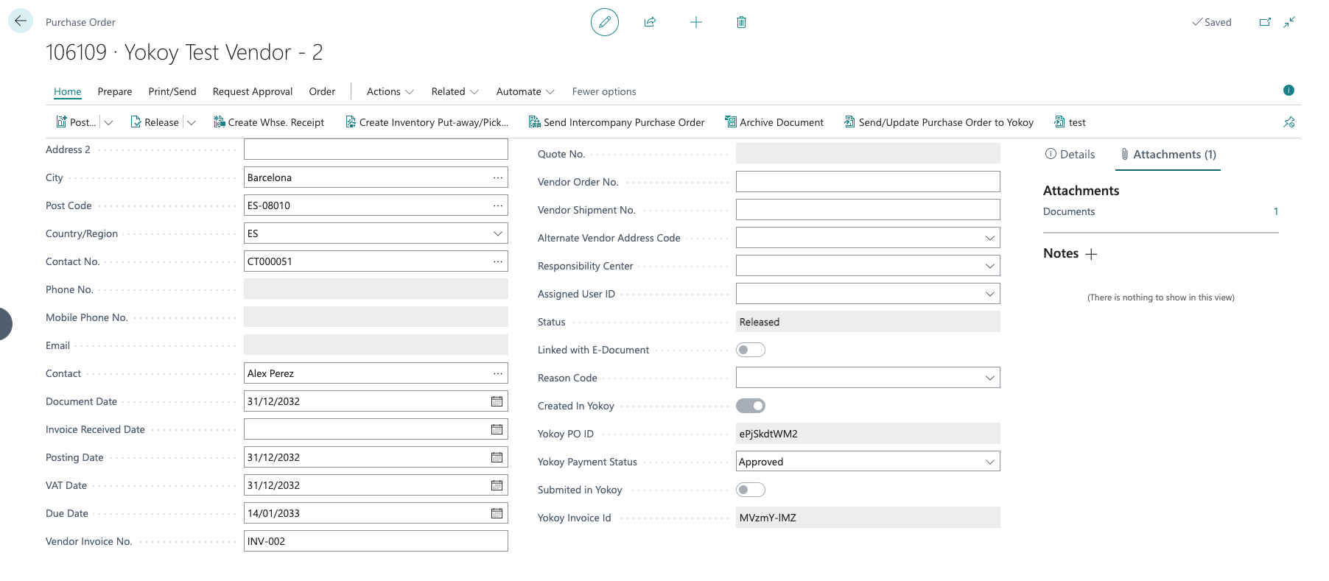Open Reason Code dropdown
The image size is (1329, 581).
coord(990,378)
